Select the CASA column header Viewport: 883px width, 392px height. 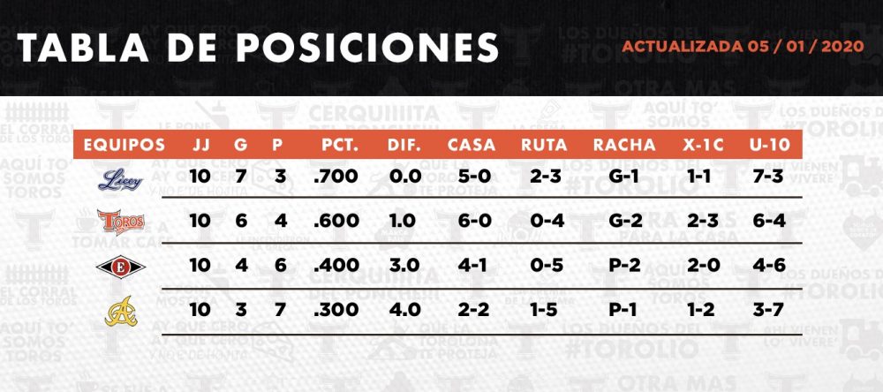click(x=472, y=146)
